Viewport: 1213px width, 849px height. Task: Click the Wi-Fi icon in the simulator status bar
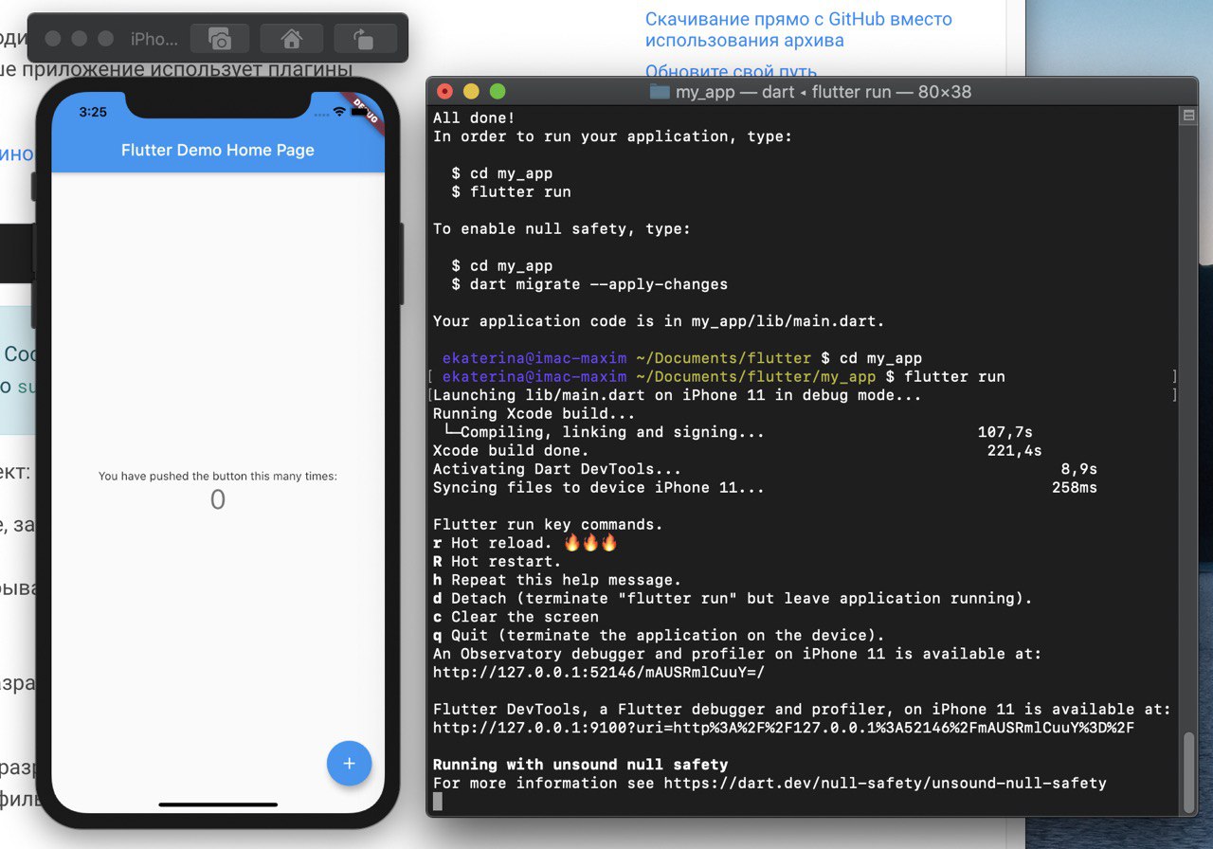click(339, 112)
